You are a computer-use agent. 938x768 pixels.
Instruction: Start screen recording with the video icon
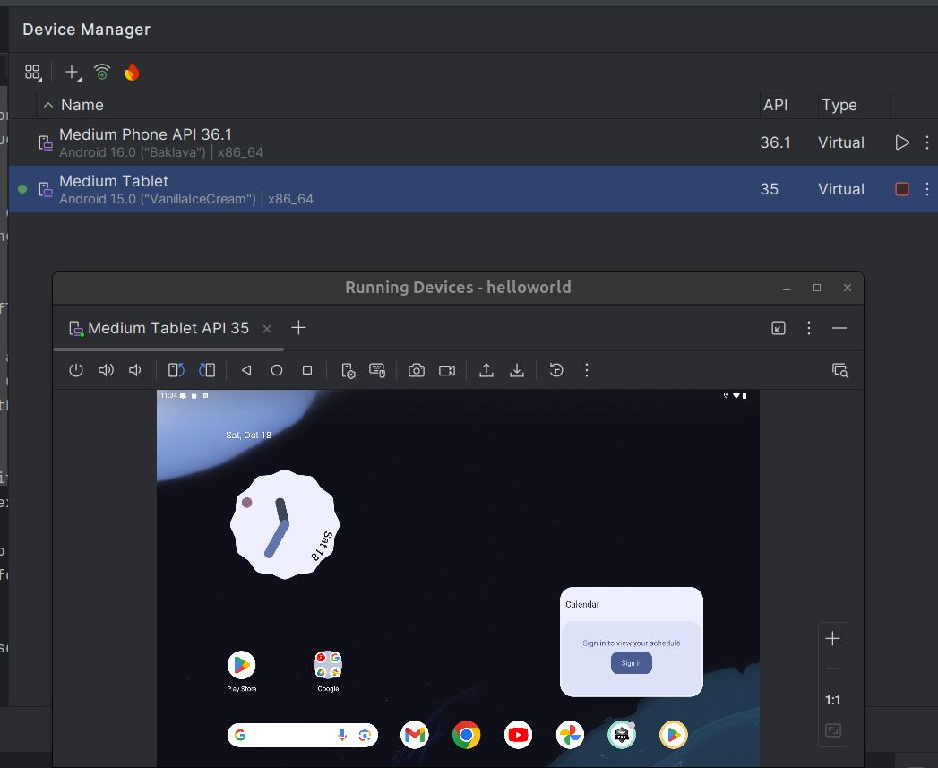click(447, 370)
